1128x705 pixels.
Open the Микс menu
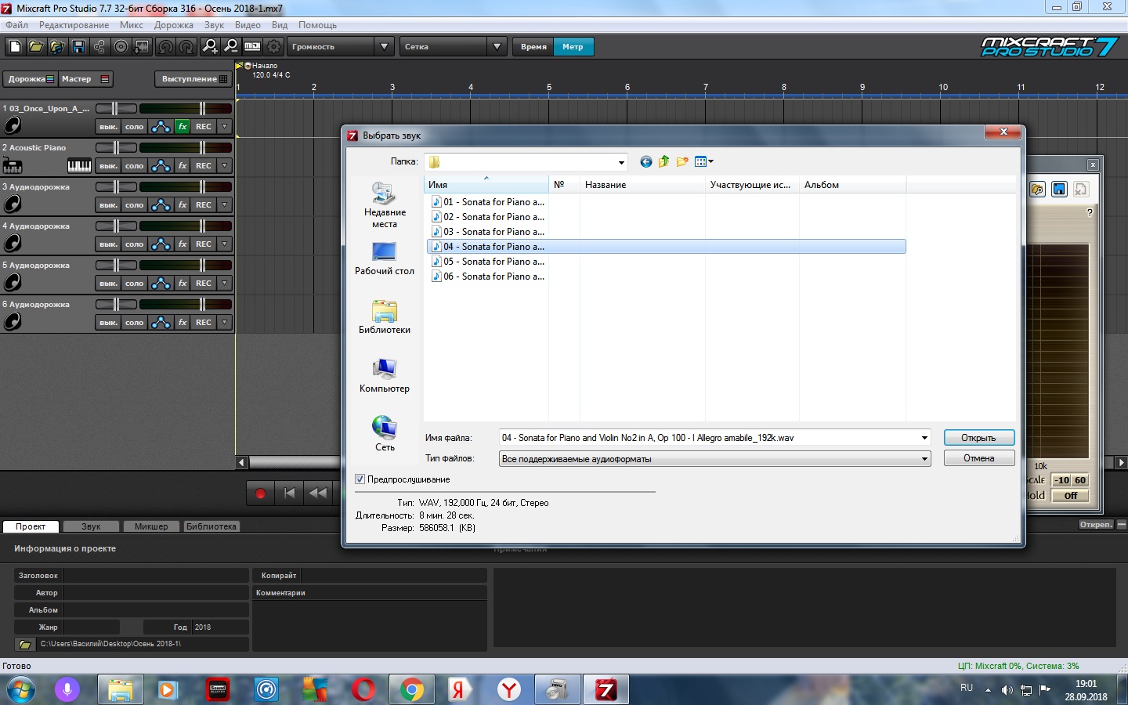coord(132,25)
